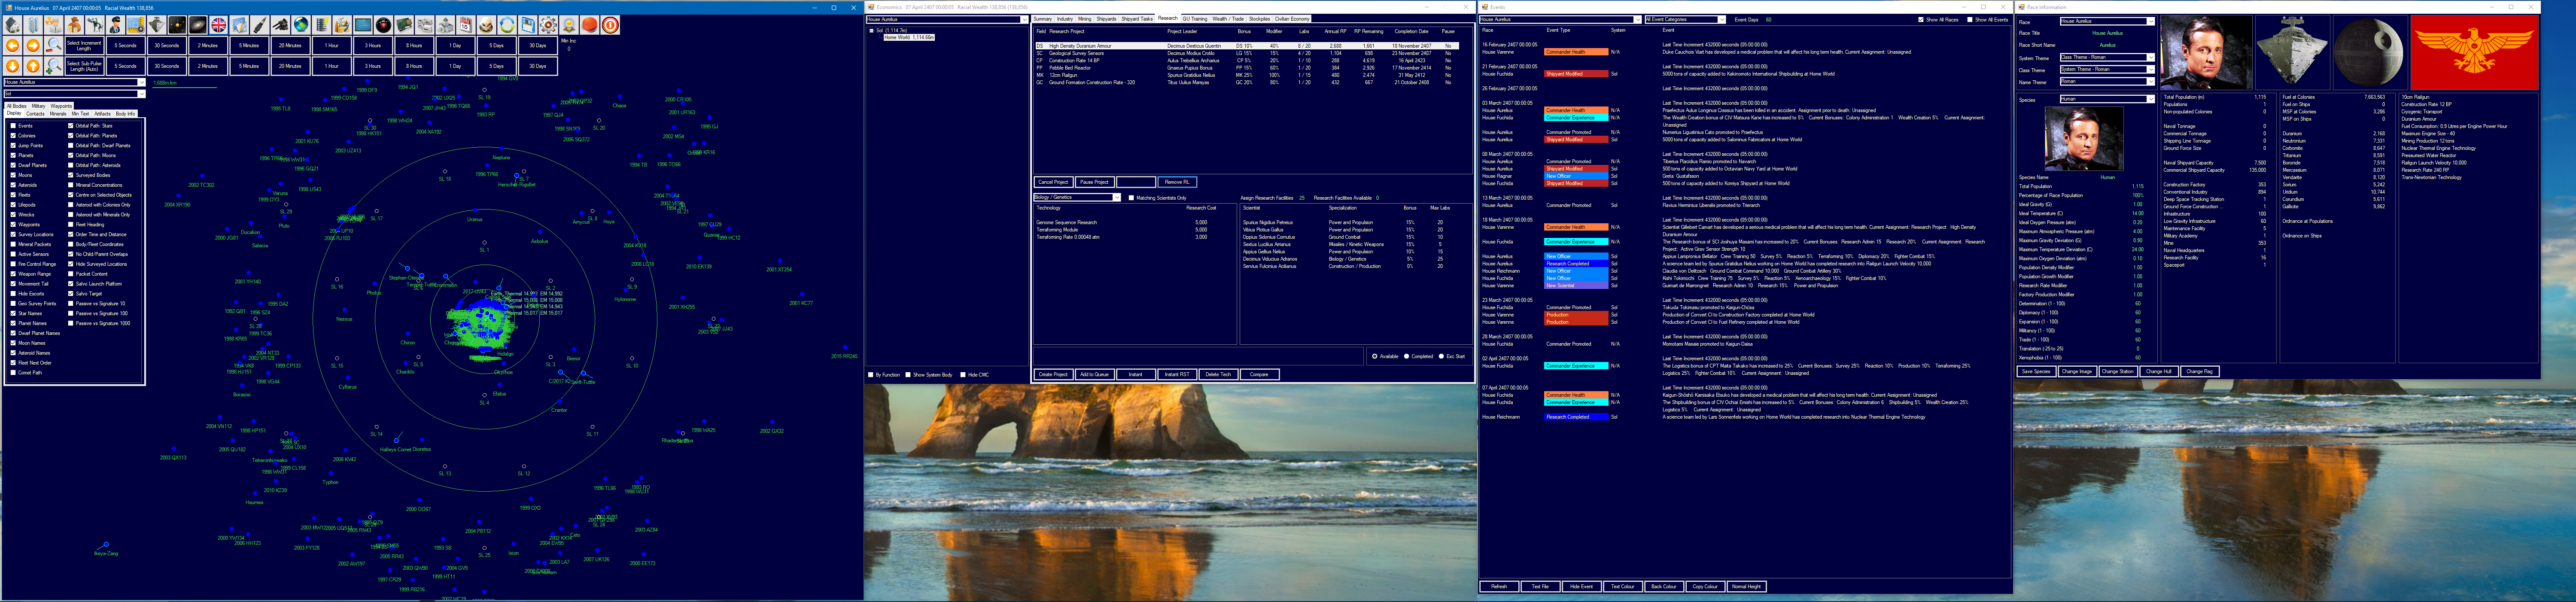Viewport: 2576px width, 602px height.
Task: Toggle the Jump Points checkbox
Action: pos(13,146)
